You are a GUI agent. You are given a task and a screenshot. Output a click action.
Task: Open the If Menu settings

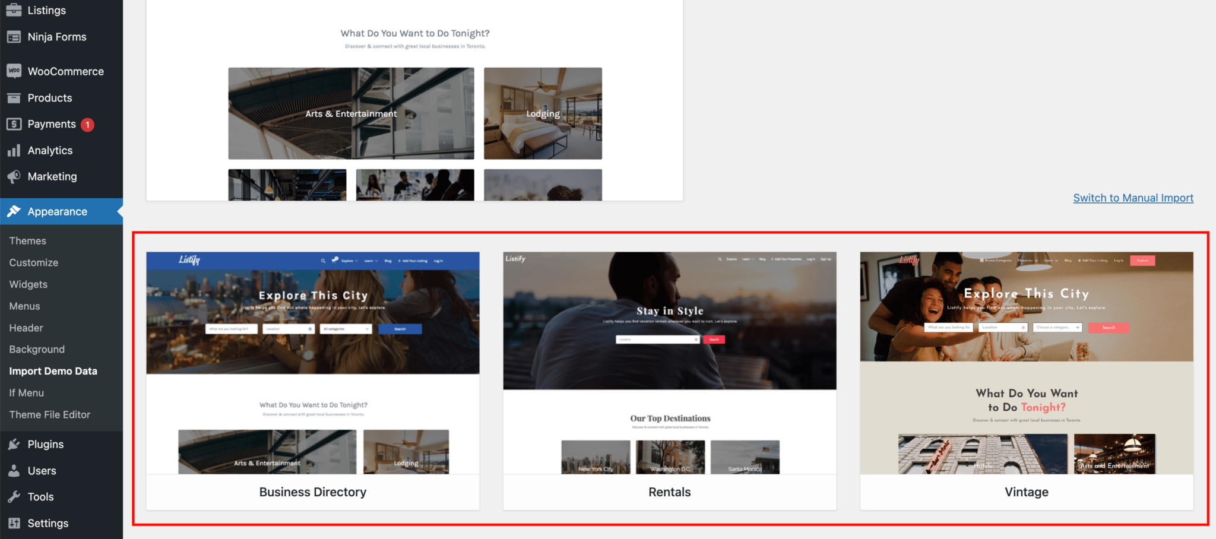coord(26,392)
